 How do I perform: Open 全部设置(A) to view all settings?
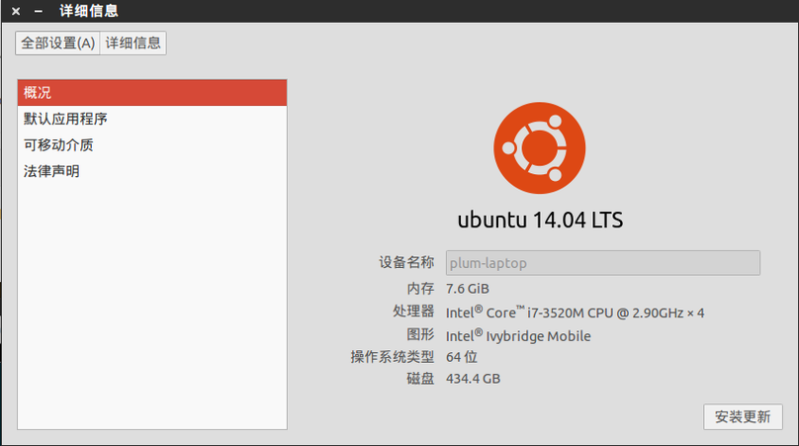[x=58, y=43]
